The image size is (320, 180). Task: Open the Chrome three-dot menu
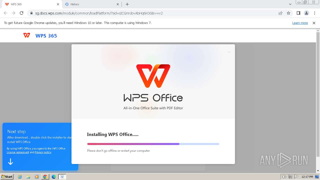coord(314,13)
